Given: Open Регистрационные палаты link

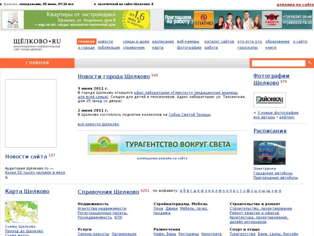Looking at the screenshot, I should [x=103, y=213].
